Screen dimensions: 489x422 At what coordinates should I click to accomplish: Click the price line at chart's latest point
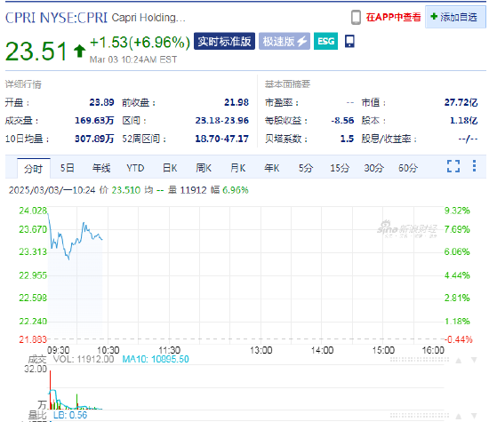(102, 239)
